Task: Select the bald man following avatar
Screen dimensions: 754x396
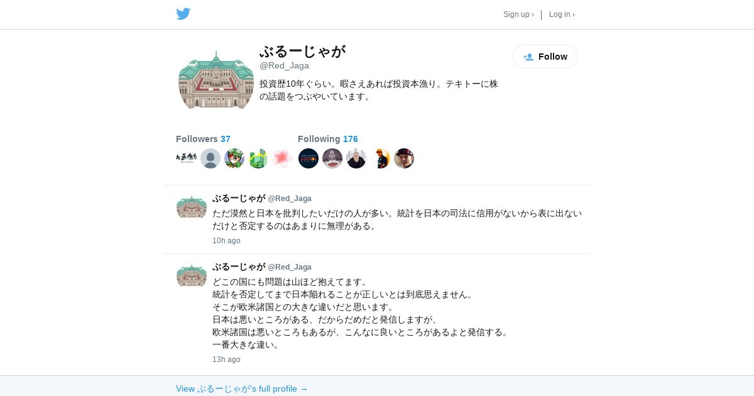Action: pos(356,158)
